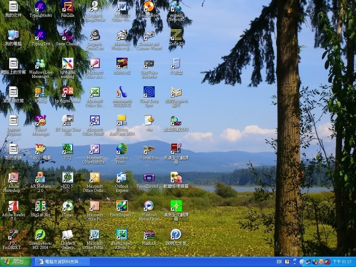Select the Windows Live Messenger icon
The width and height of the screenshot is (356, 267).
(40, 63)
